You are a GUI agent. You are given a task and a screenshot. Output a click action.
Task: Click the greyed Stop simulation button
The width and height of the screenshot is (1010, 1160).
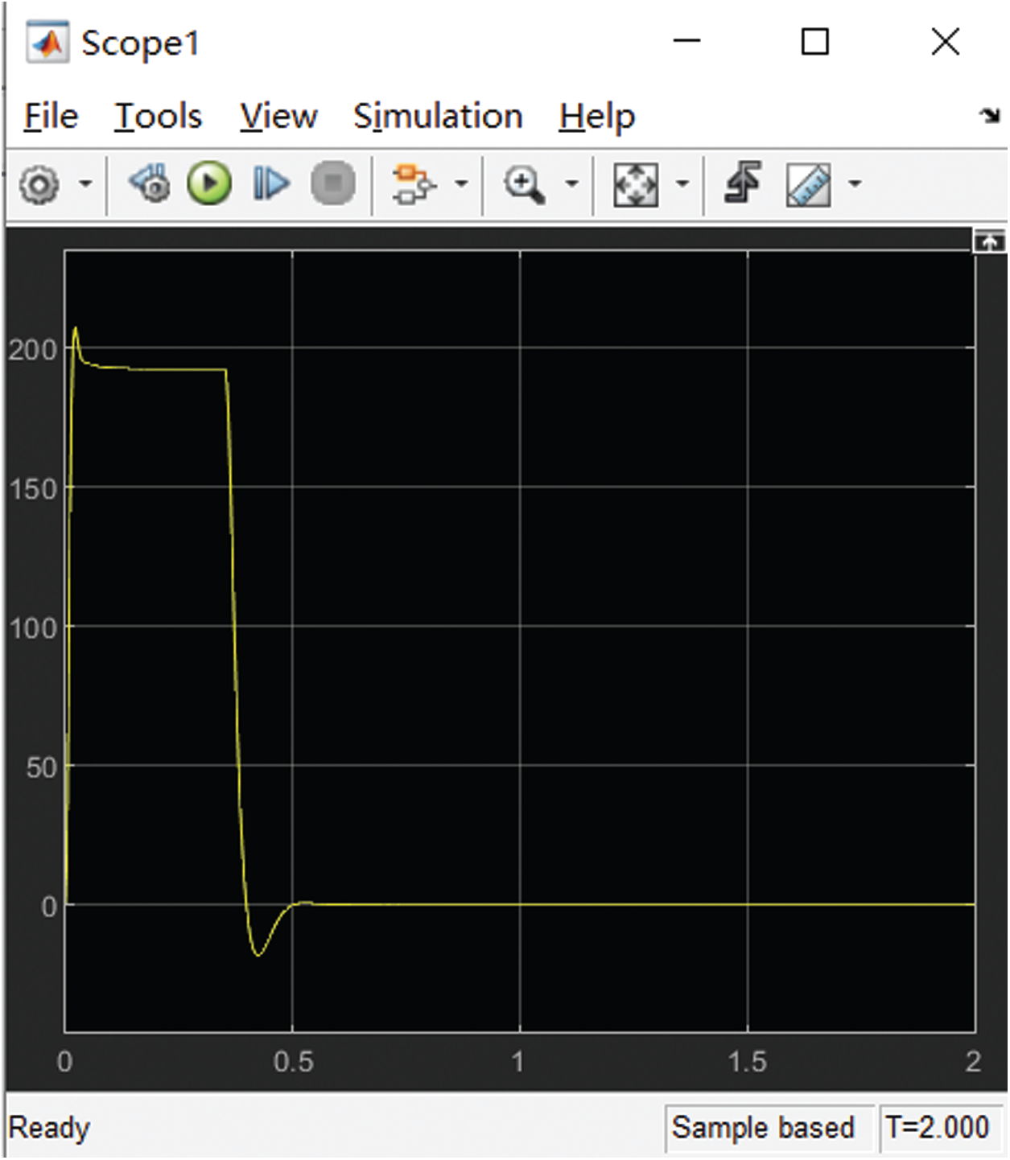click(x=333, y=184)
